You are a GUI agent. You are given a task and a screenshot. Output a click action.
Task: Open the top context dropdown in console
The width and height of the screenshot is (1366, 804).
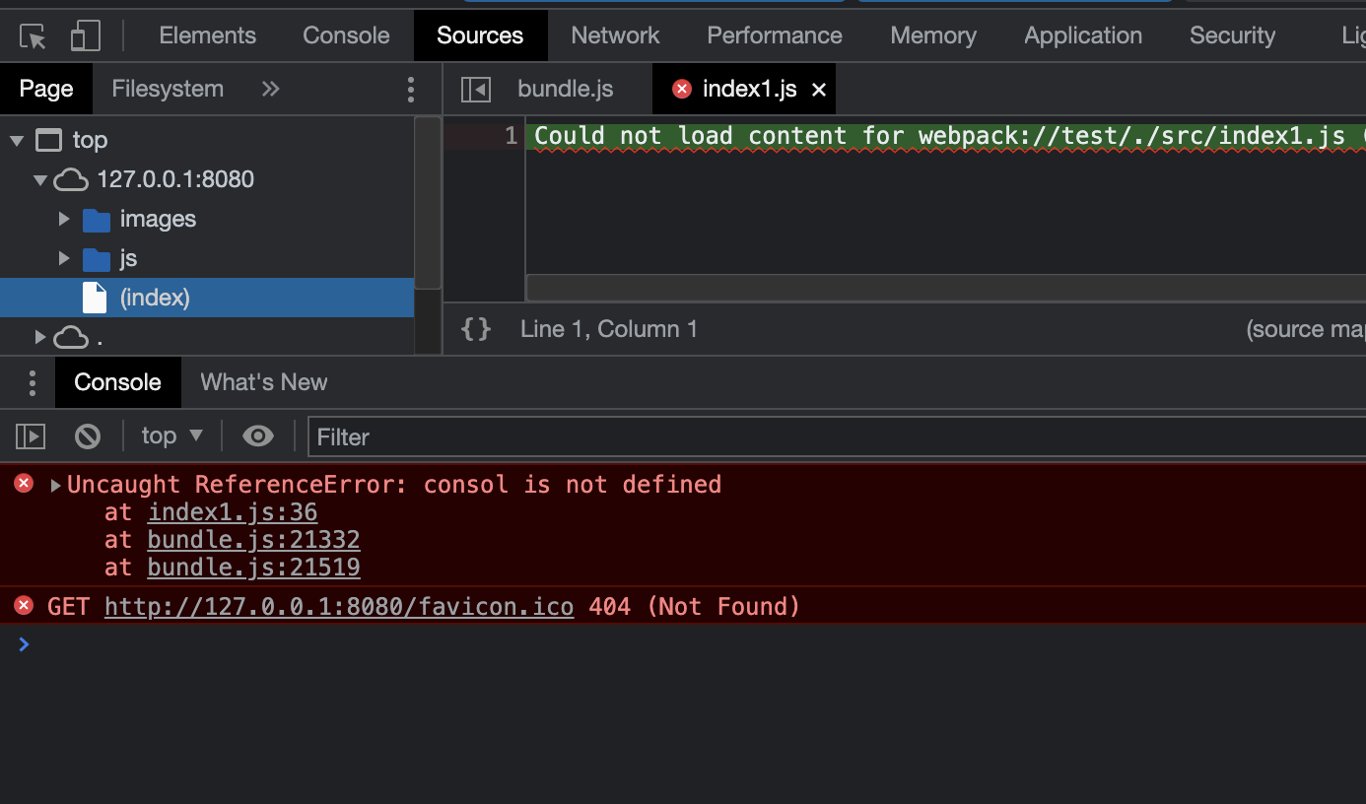click(x=171, y=435)
